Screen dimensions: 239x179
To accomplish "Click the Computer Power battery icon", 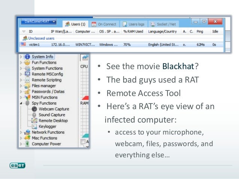I will [x=27, y=144].
